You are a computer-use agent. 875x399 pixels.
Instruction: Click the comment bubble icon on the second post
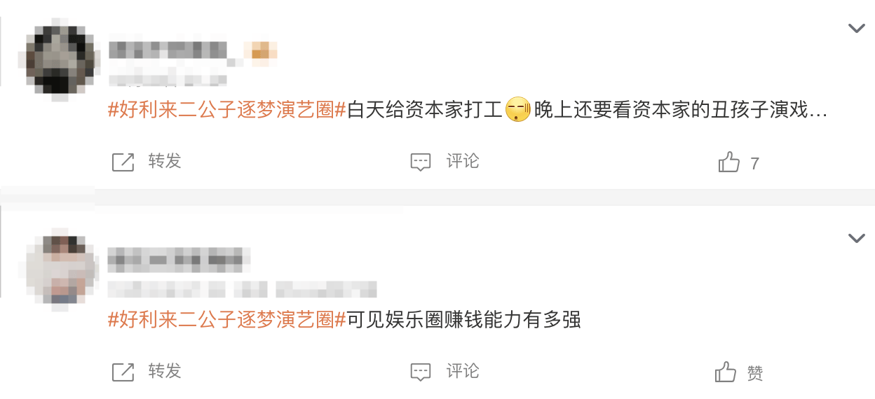(420, 372)
